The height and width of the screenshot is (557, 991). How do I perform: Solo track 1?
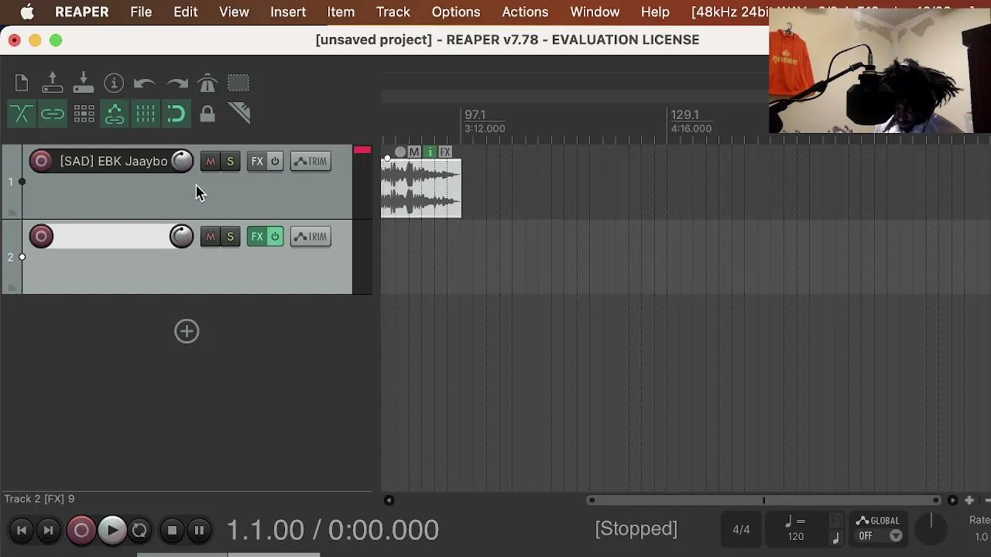[x=230, y=161]
